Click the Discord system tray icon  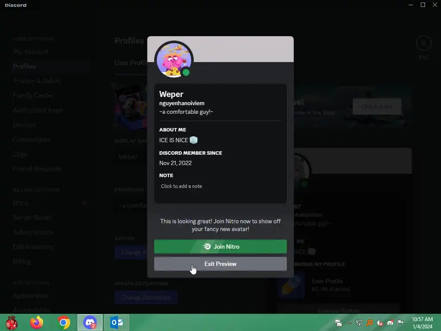pos(390,323)
